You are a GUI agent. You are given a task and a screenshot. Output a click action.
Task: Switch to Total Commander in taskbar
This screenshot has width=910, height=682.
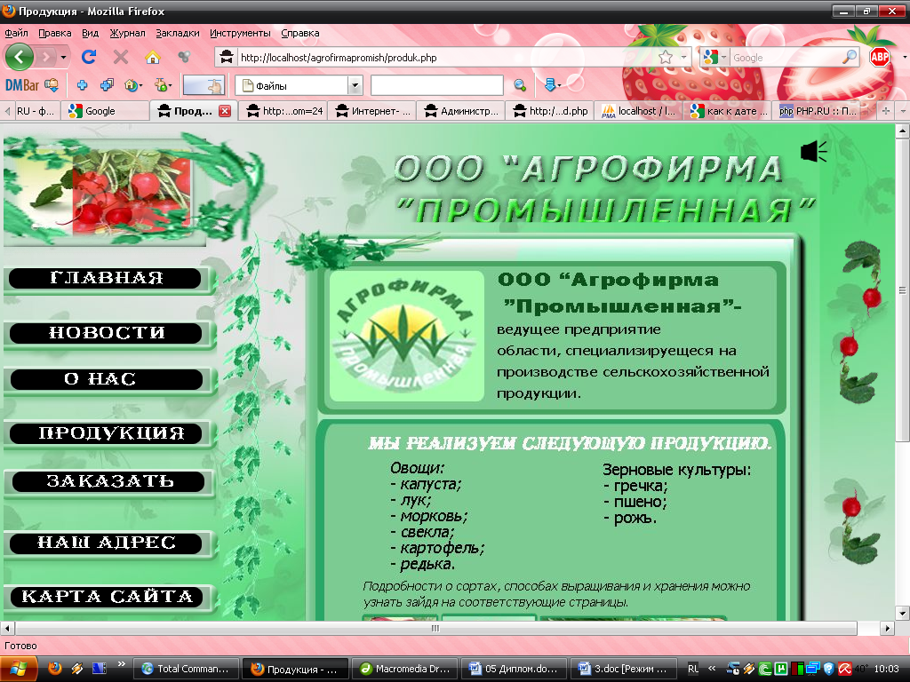coord(186,669)
